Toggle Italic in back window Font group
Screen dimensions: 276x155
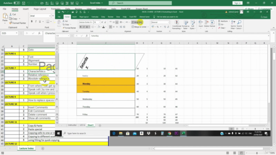[36, 22]
